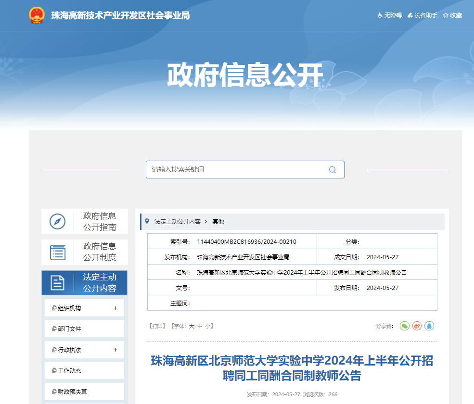Click the document icon for 法定主动公开内容

(x=57, y=283)
